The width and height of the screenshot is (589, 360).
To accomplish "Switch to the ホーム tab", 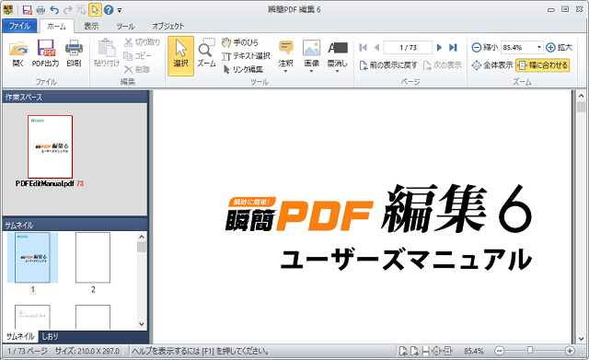I will pos(56,26).
